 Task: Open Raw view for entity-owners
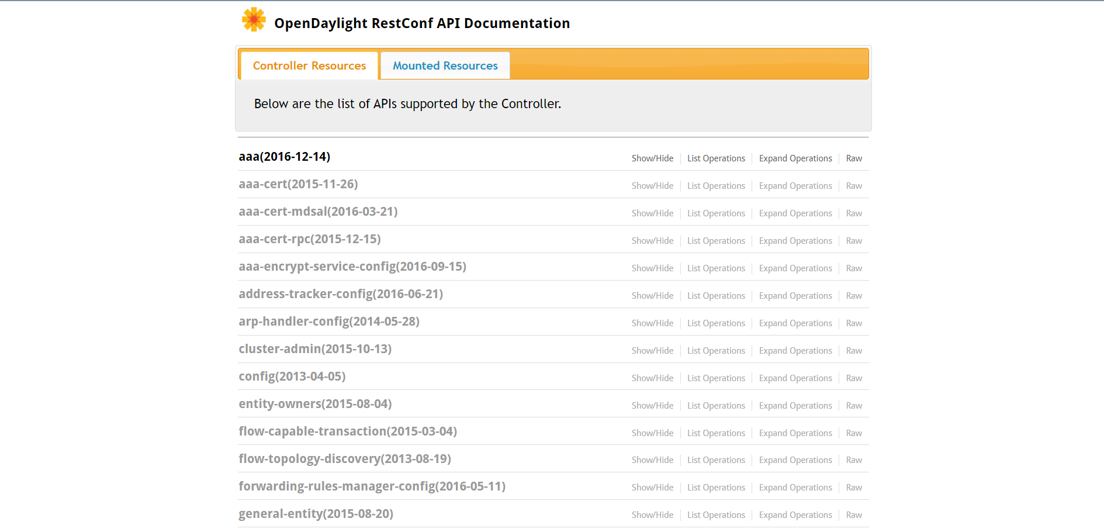point(854,406)
